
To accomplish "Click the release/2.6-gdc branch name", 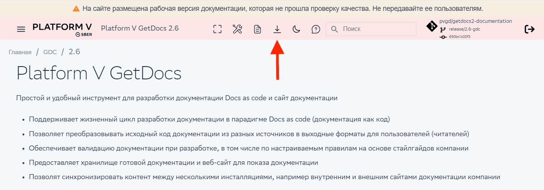I will coord(465,29).
